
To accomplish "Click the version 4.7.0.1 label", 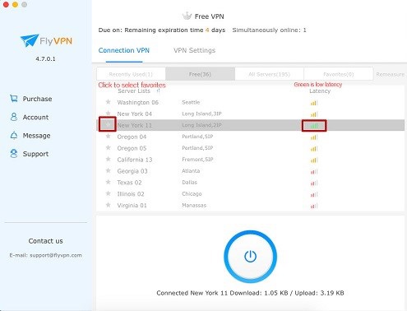I will tap(45, 58).
